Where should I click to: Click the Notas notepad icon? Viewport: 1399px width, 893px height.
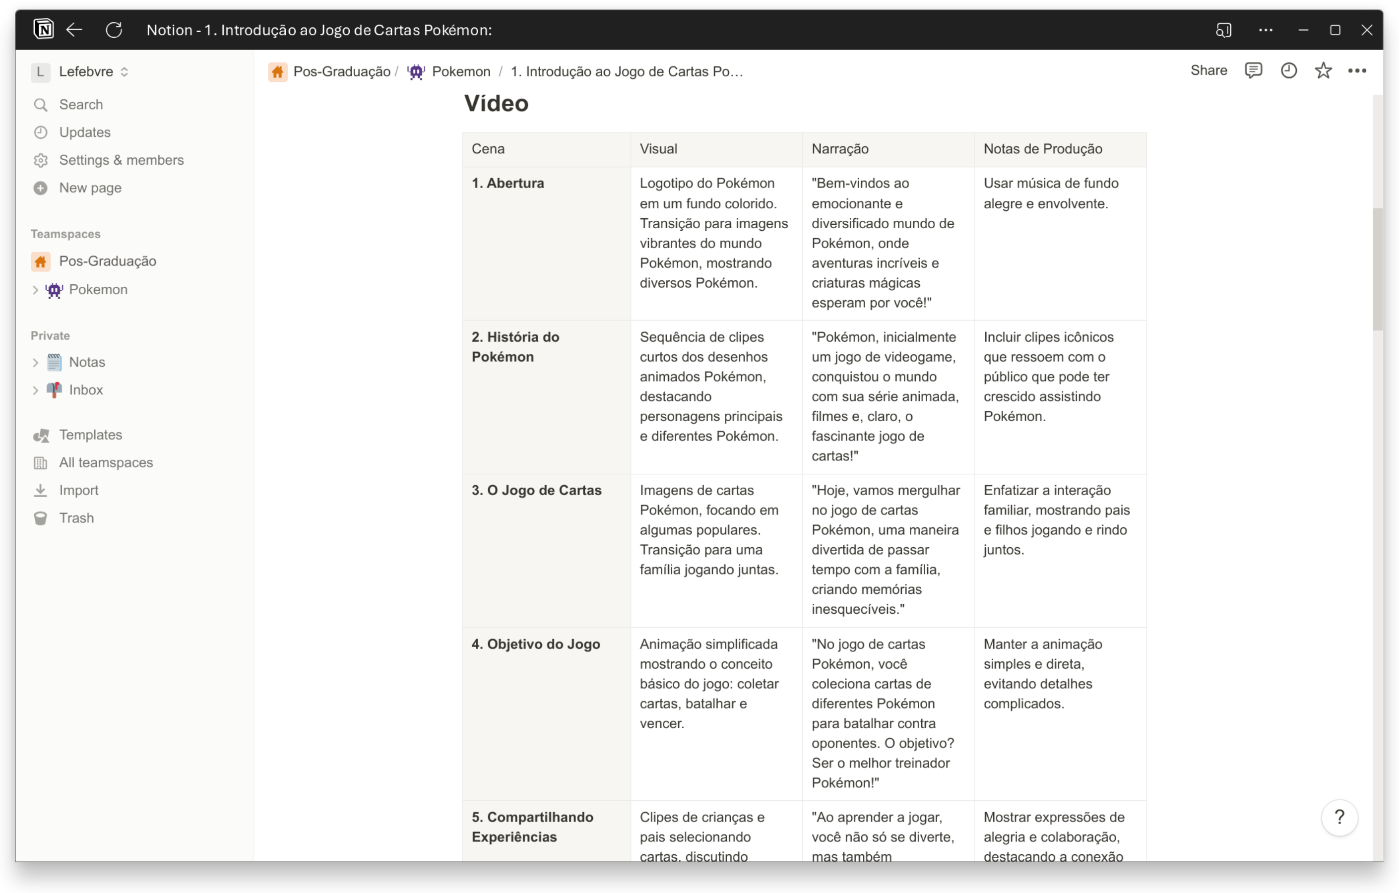(x=54, y=363)
